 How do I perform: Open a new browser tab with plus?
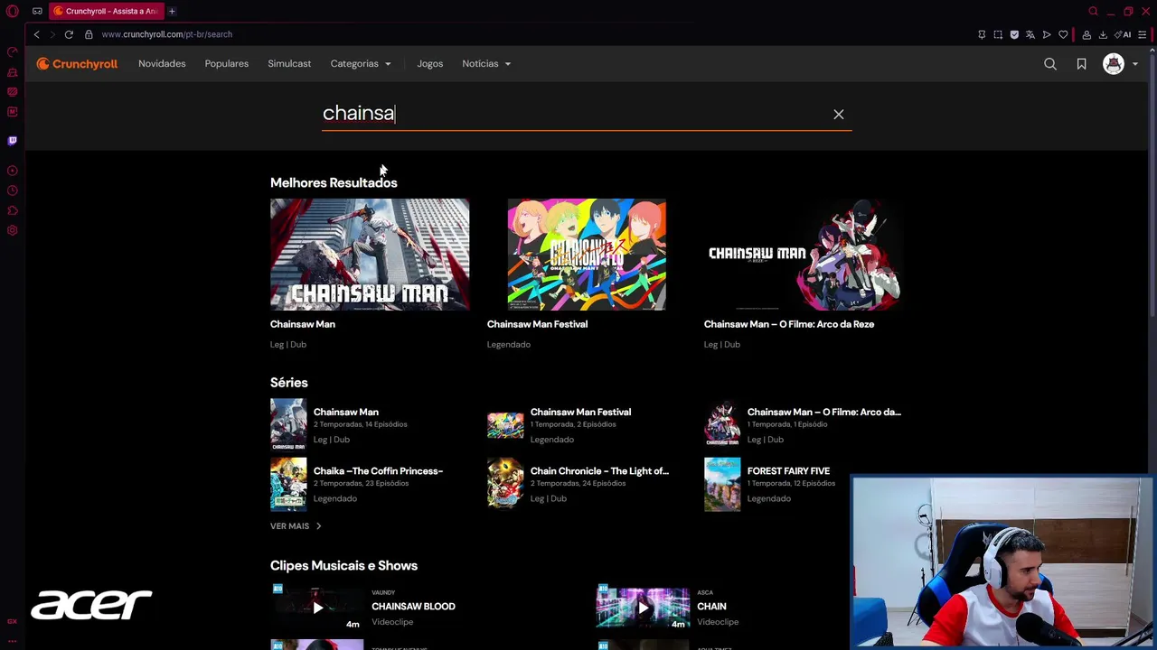point(172,11)
